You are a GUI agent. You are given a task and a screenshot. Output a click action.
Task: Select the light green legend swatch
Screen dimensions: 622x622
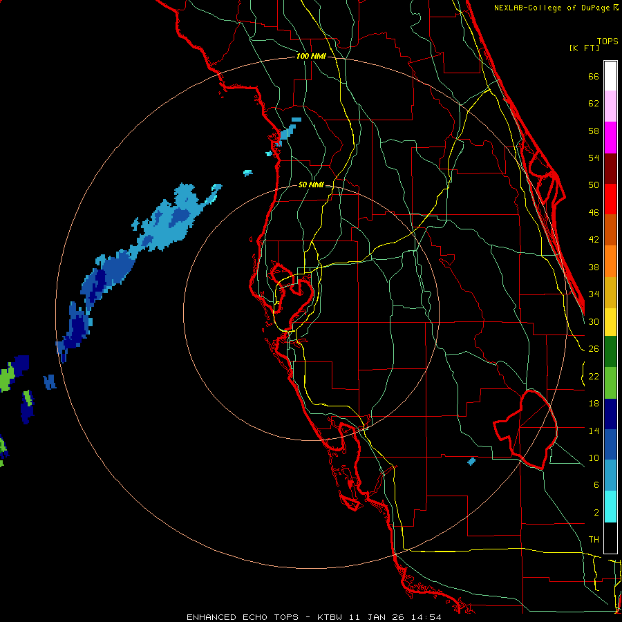610,382
